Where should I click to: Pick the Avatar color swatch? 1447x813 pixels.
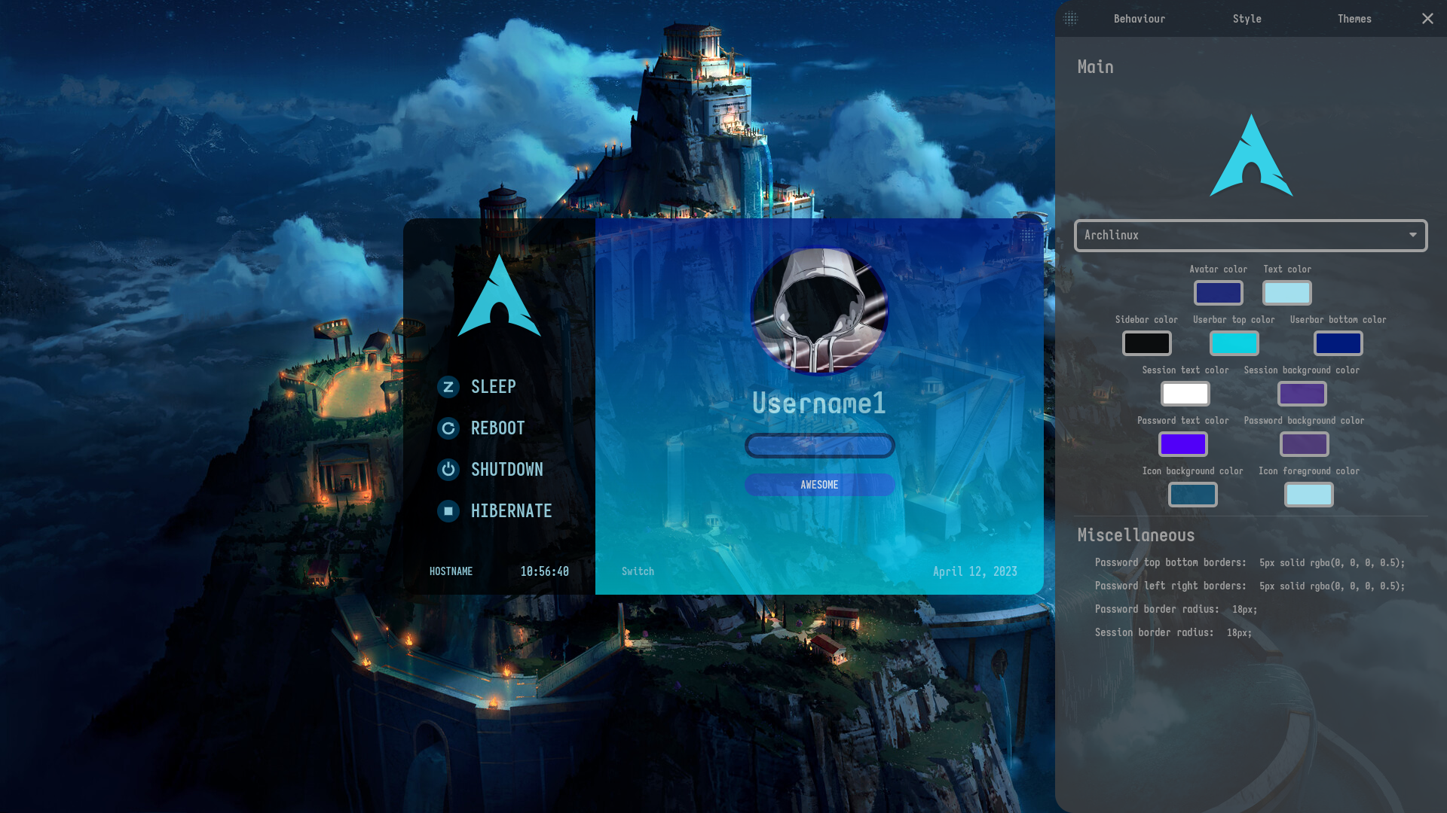(1218, 293)
